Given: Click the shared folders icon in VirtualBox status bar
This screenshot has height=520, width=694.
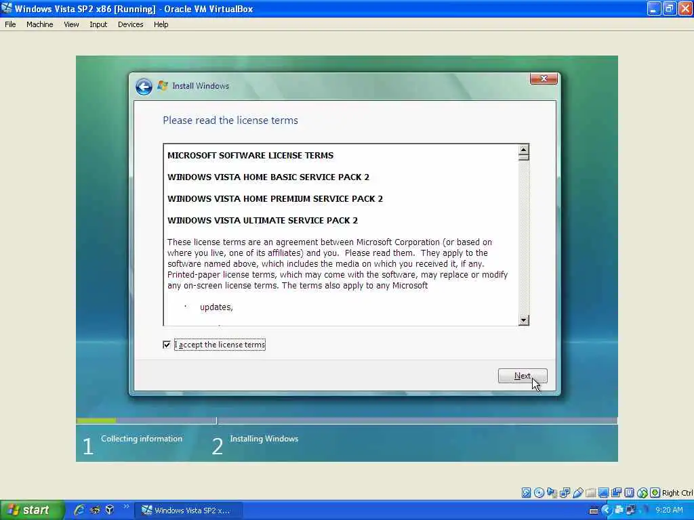Looking at the screenshot, I should pos(590,493).
